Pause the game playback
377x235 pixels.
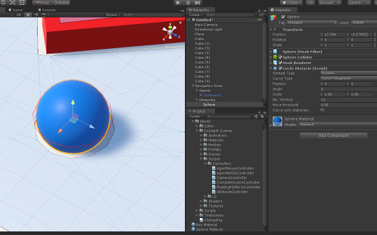click(188, 2)
